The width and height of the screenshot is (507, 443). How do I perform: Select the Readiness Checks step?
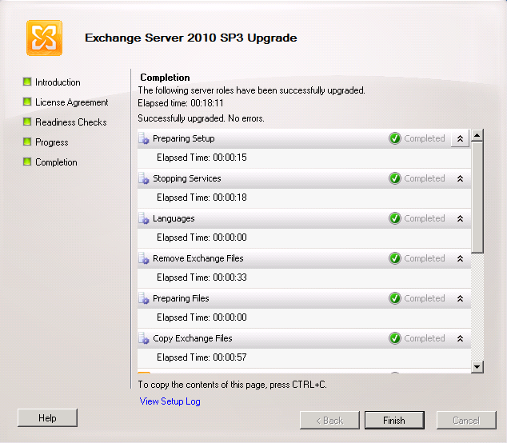coord(71,122)
